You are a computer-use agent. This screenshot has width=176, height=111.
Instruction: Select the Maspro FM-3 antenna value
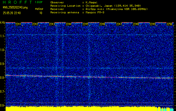[x=95, y=12]
